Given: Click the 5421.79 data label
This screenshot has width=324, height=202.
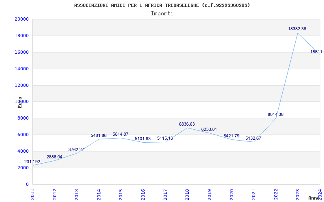Looking at the screenshot, I should coord(231,136).
